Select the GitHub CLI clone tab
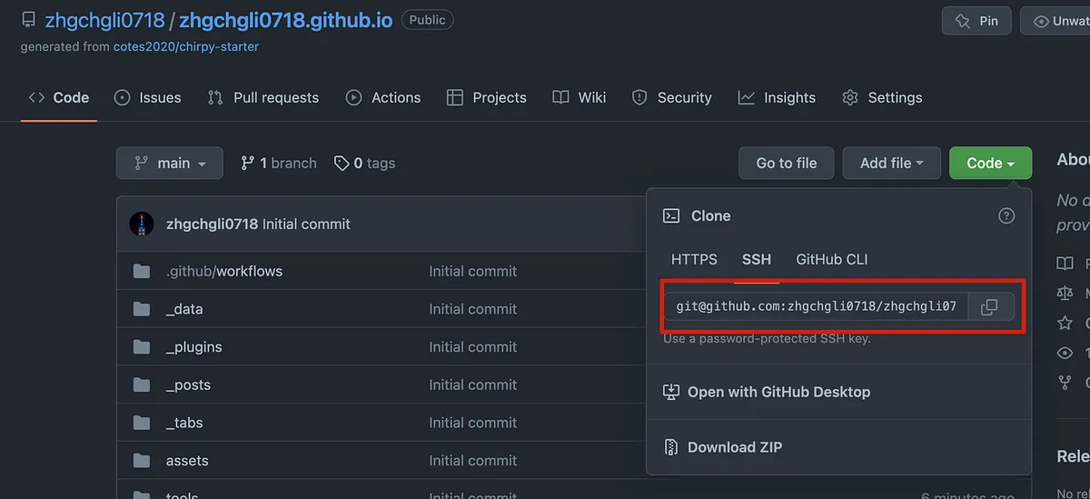This screenshot has height=499, width=1090. [831, 259]
